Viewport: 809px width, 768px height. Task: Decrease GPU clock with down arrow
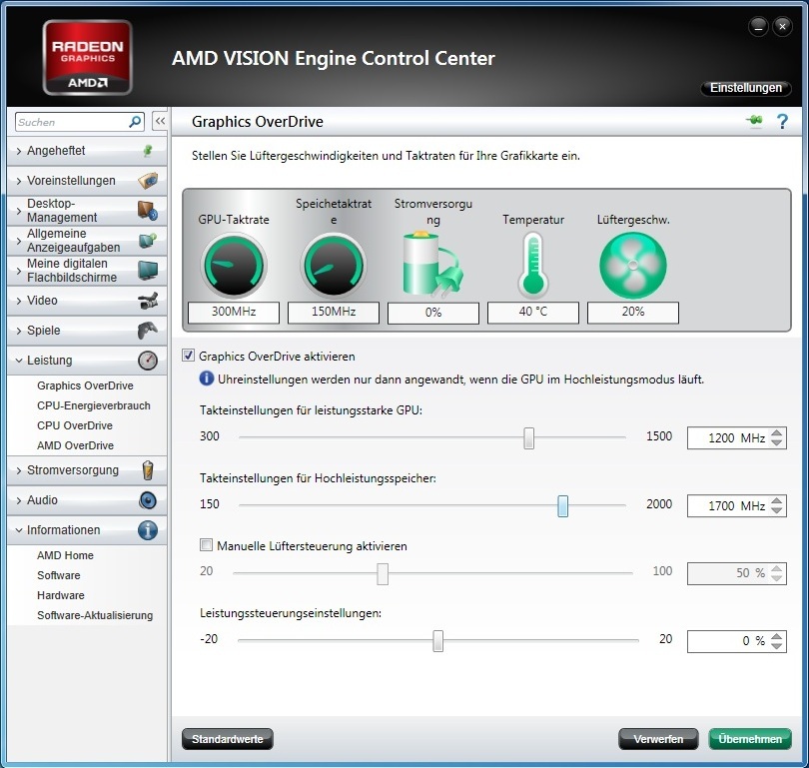[776, 443]
